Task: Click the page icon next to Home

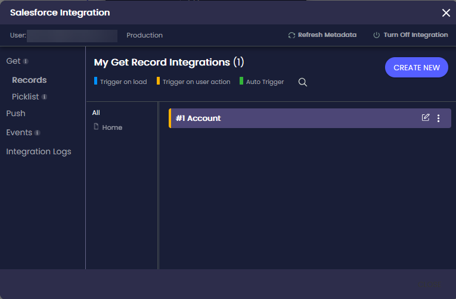Action: tap(96, 126)
